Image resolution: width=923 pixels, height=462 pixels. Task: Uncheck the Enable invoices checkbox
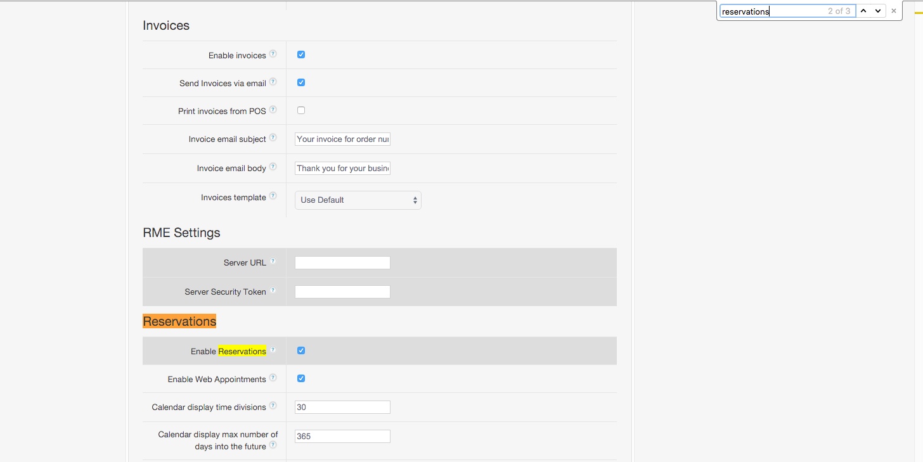[x=301, y=55]
